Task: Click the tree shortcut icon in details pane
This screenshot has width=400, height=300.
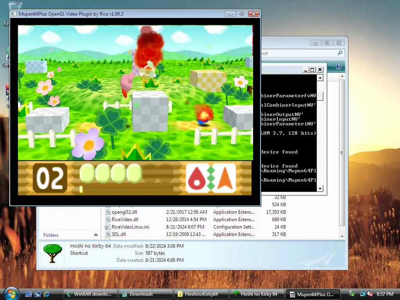Action: [x=53, y=253]
